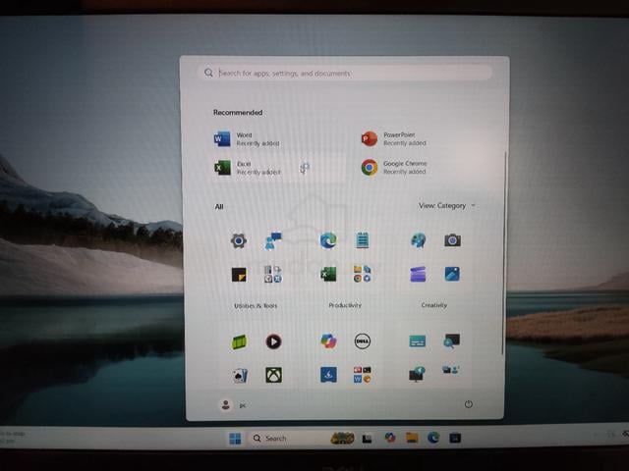Open the green film-strip app icon

[x=240, y=342]
